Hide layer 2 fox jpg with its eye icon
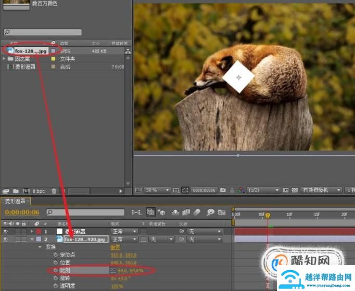 6,239
